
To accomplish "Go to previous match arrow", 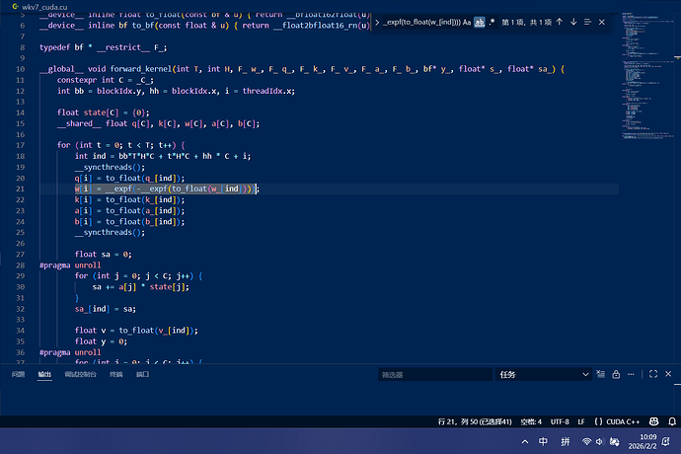I will (560, 21).
